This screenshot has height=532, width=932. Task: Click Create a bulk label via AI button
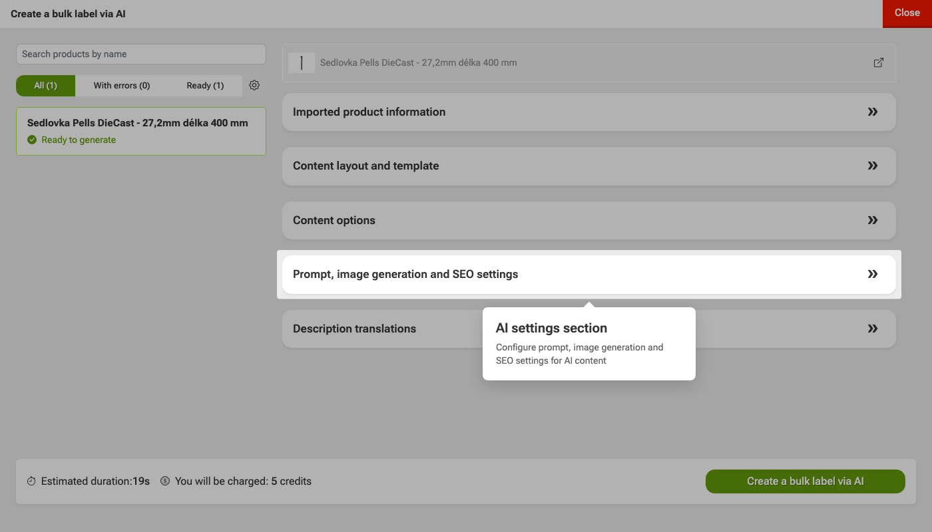[806, 481]
